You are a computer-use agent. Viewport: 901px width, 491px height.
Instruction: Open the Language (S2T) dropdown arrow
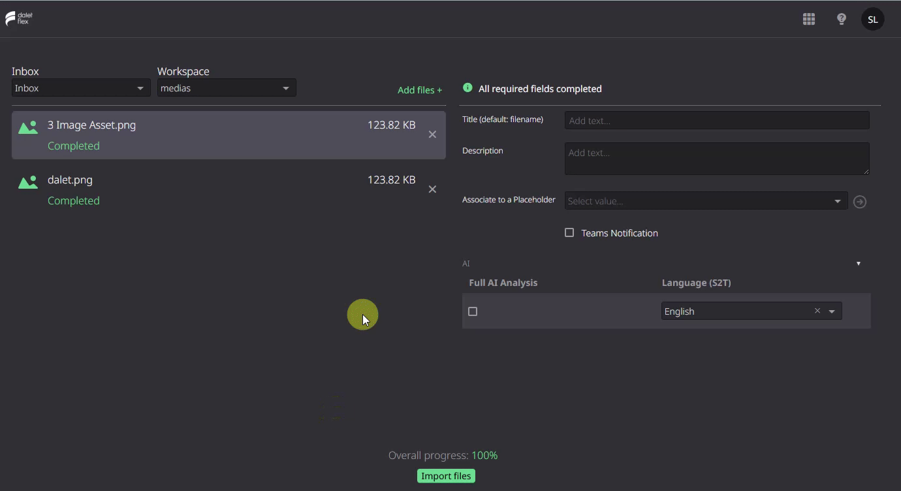(x=832, y=311)
